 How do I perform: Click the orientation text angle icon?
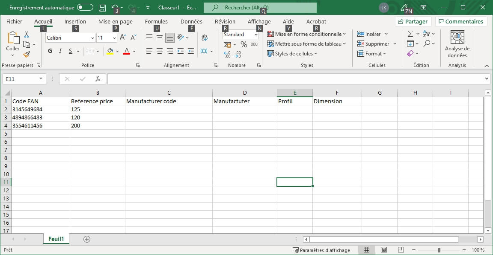[x=181, y=37]
